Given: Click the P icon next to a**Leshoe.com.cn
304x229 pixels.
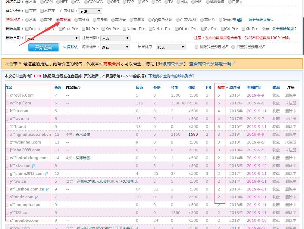Looking at the screenshot, I should [47, 189].
